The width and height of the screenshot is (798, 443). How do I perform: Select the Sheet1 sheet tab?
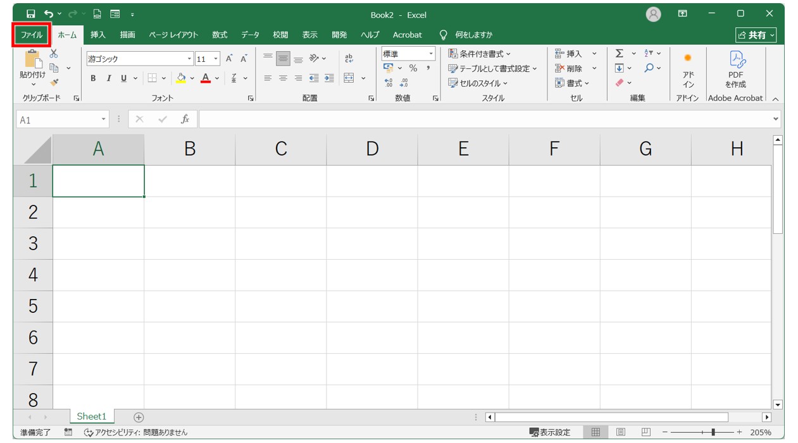pos(92,416)
